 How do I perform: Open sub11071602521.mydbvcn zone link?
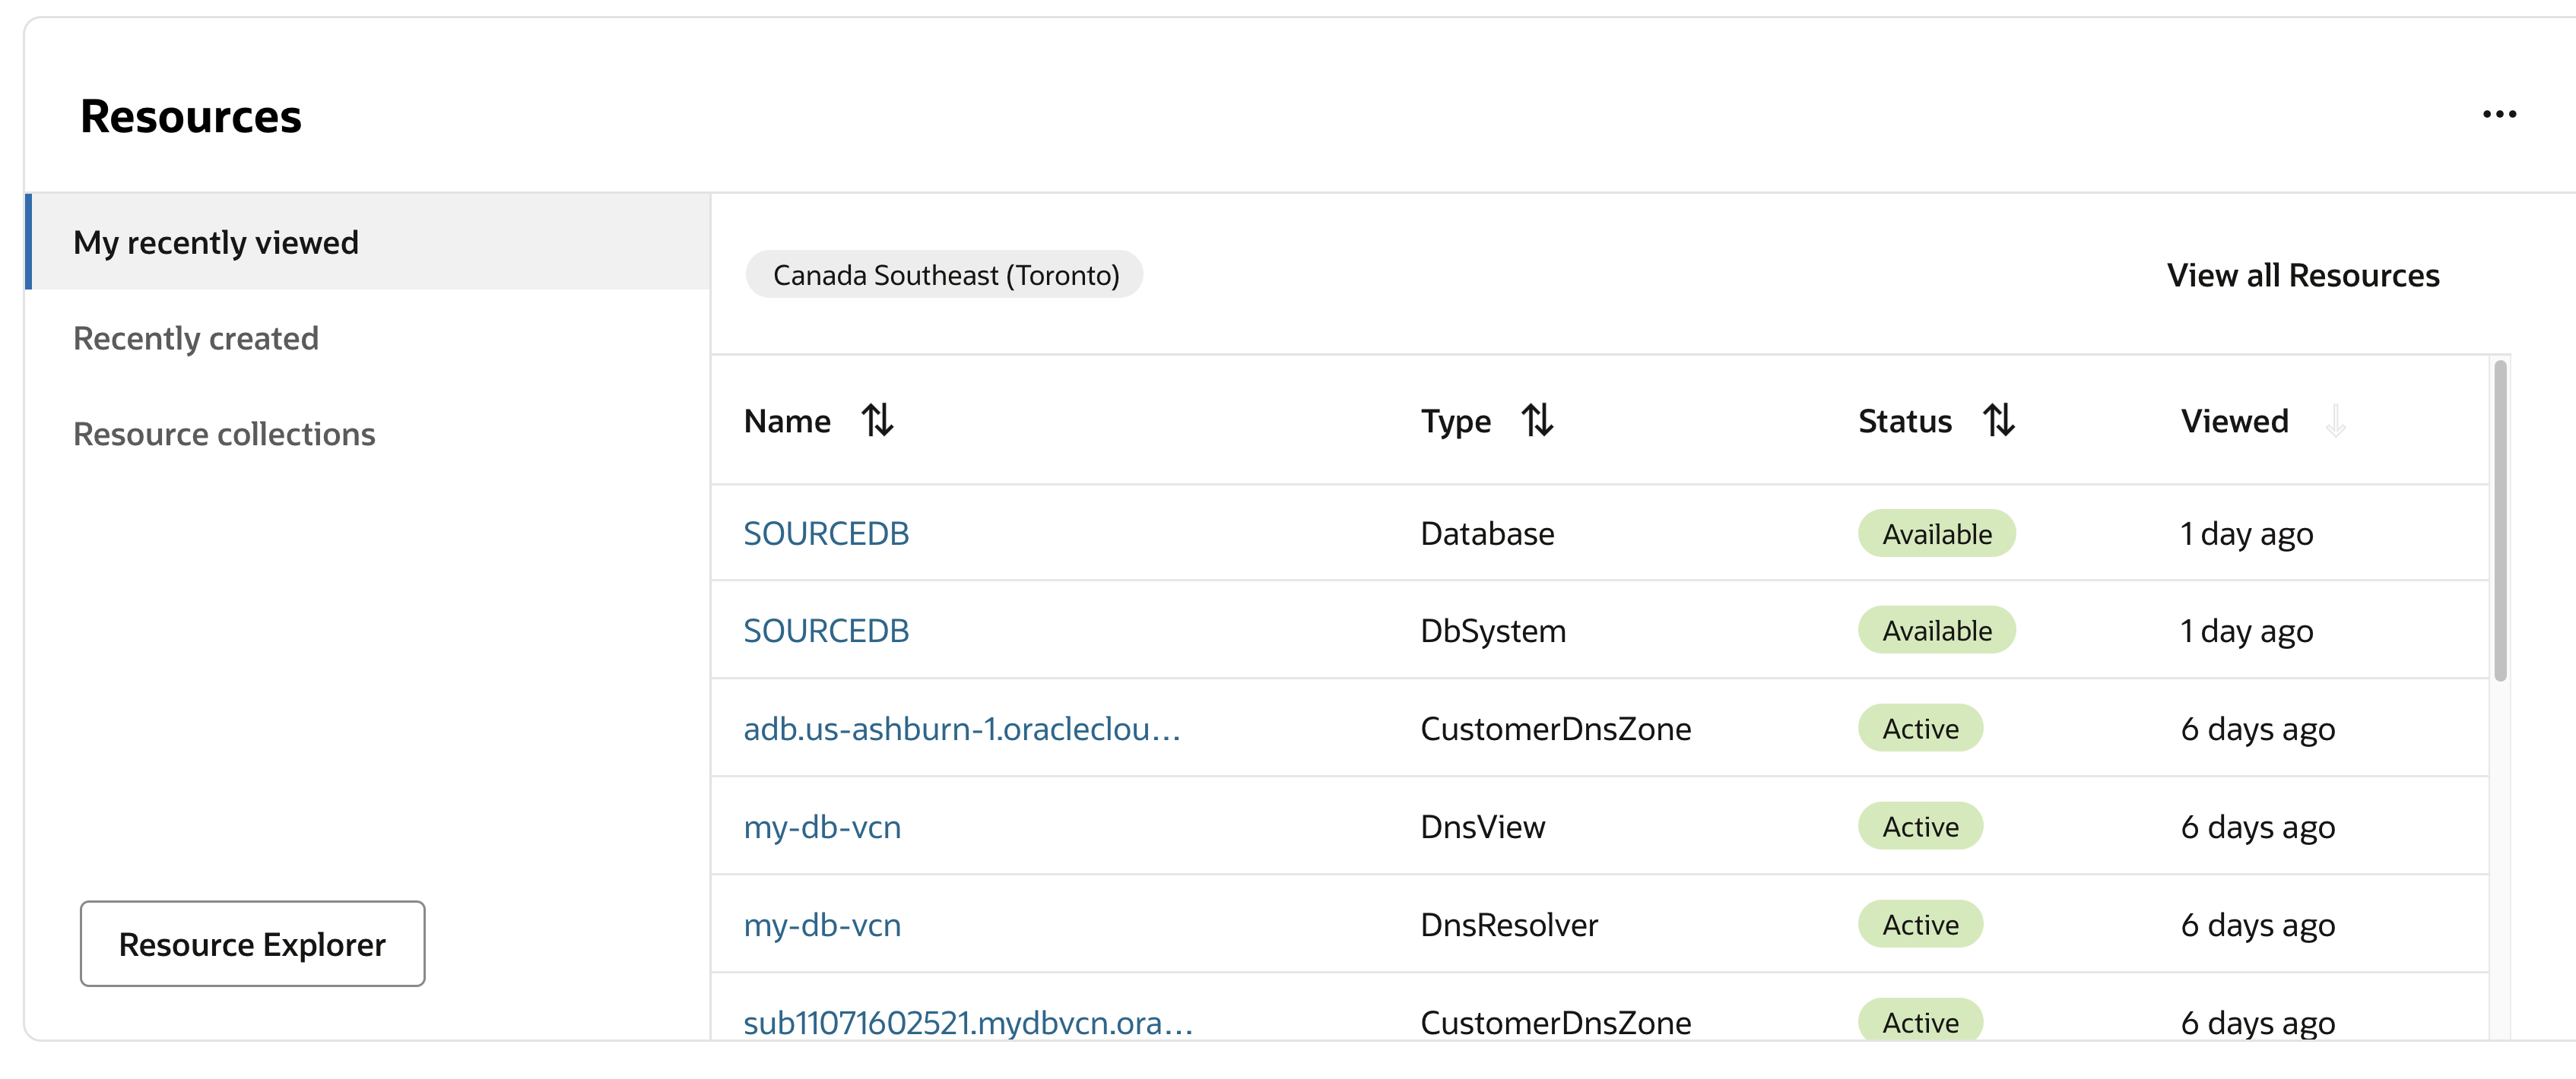(x=968, y=1022)
